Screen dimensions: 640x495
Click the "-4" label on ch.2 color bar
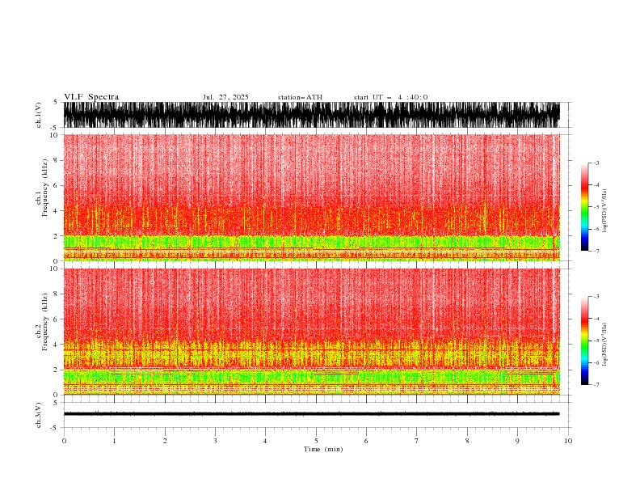pyautogui.click(x=596, y=319)
